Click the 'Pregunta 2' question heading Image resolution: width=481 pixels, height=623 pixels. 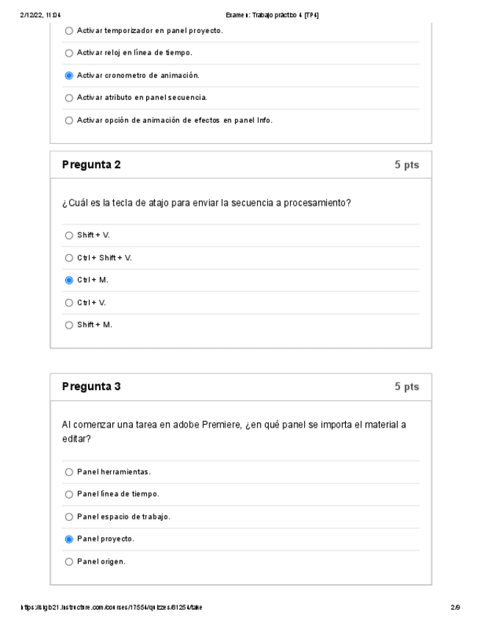pyautogui.click(x=92, y=165)
